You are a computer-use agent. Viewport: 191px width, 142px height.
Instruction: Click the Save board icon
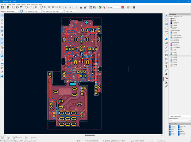2,7
